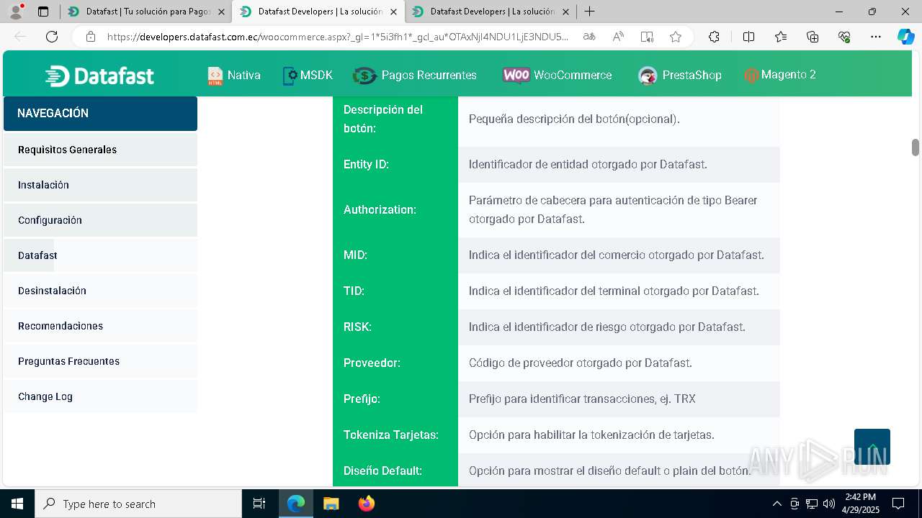The height and width of the screenshot is (518, 922).
Task: Open the tab actions menu icon
Action: coord(43,12)
